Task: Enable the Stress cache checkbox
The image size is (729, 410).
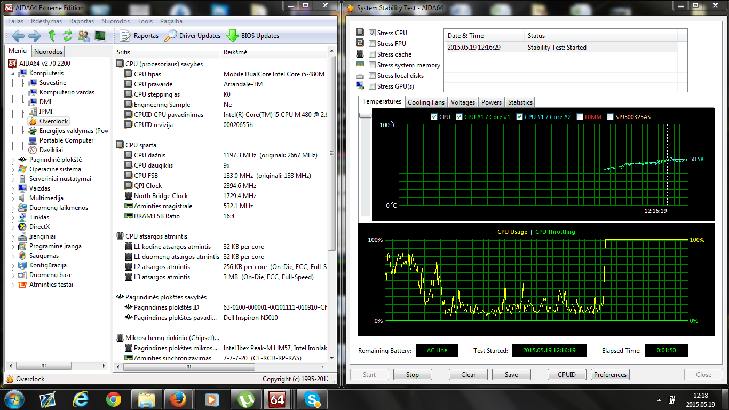Action: tap(373, 54)
